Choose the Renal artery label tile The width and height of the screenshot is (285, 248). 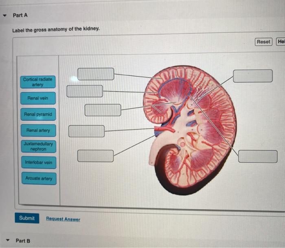pos(38,131)
